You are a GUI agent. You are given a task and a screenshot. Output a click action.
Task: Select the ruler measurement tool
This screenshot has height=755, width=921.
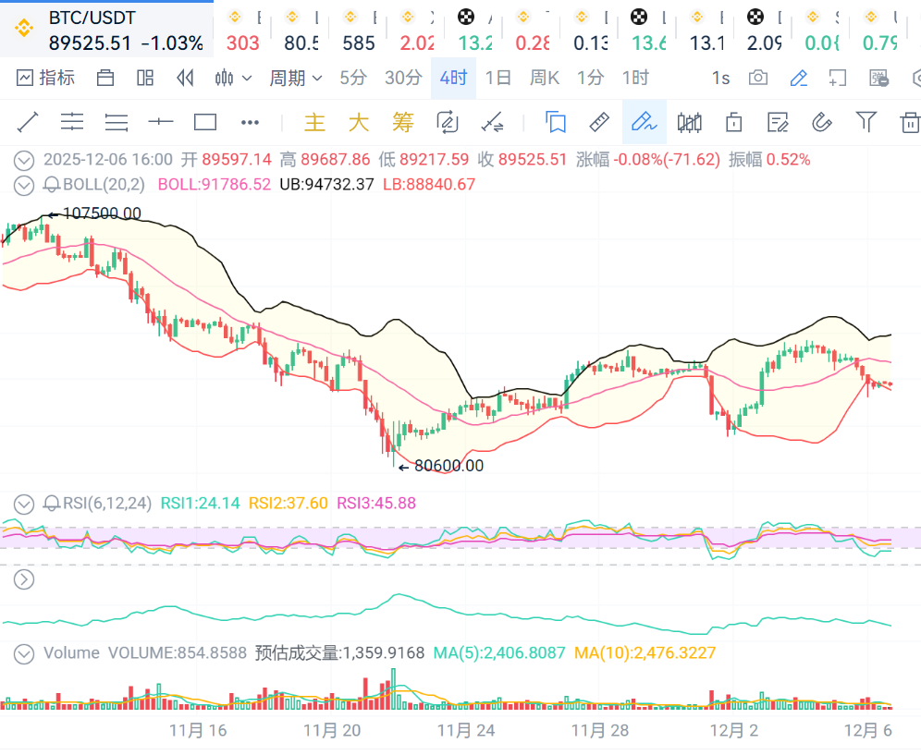[599, 122]
